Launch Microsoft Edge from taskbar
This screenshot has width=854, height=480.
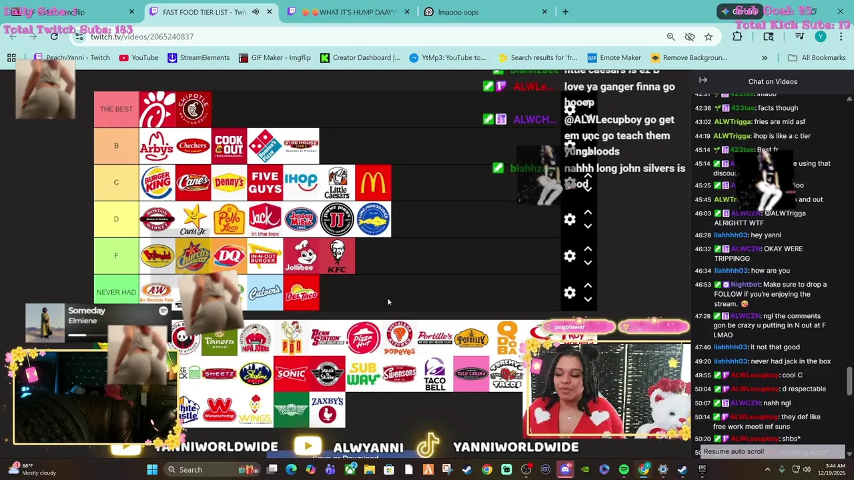click(292, 469)
